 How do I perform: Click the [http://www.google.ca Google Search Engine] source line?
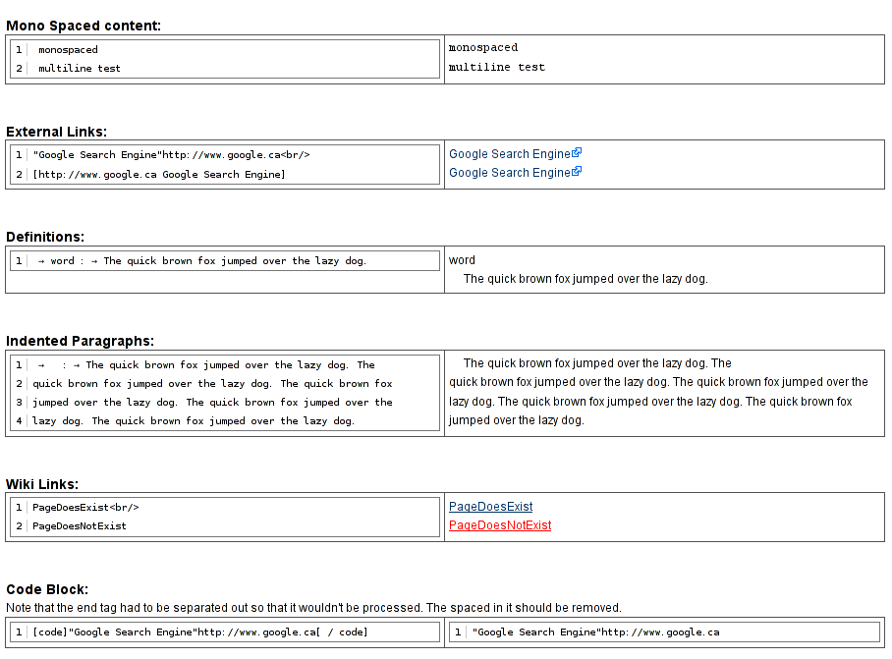[158, 175]
